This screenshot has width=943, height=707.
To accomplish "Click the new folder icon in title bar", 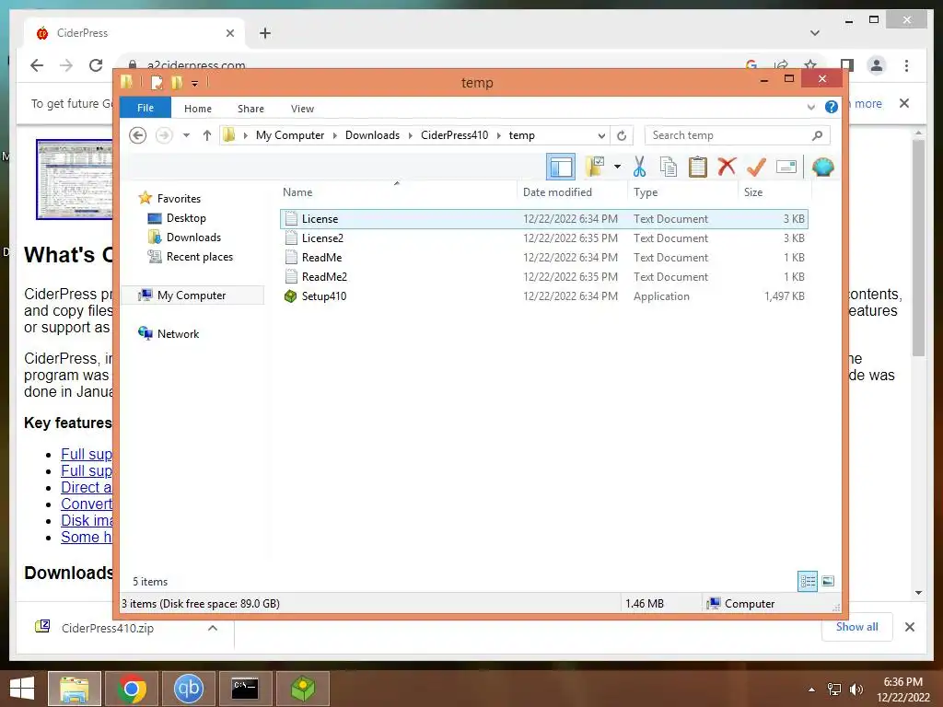I will 177,82.
